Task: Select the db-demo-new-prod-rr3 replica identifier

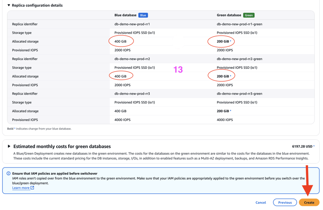Action: point(132,93)
